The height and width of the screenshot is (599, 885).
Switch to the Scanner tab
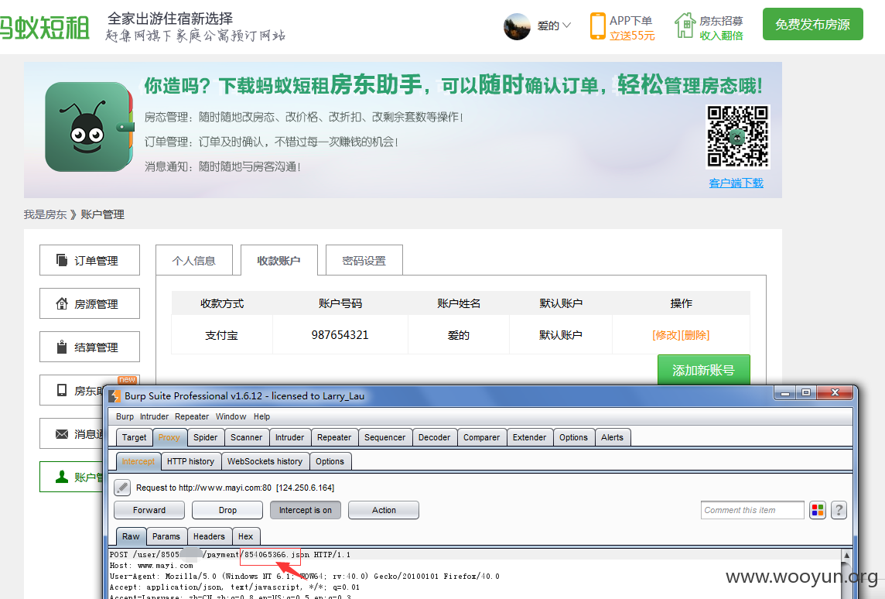pos(247,437)
